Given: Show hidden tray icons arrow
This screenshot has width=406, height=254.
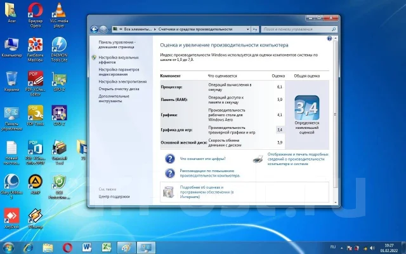Looking at the screenshot, I should (341, 248).
